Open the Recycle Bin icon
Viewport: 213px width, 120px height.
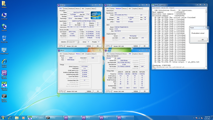(4, 39)
